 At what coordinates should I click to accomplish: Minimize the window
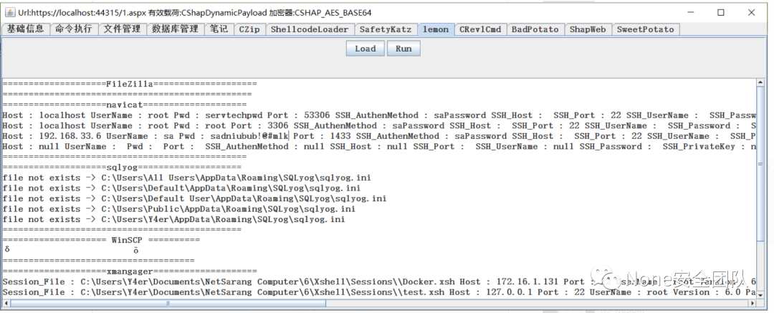[690, 12]
